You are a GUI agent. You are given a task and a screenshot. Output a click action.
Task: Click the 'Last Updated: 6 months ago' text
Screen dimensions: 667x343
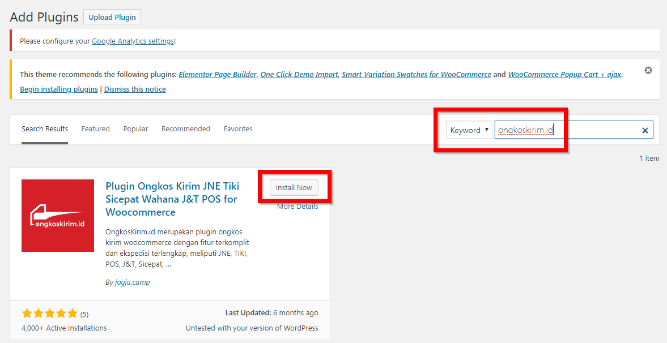click(x=272, y=313)
